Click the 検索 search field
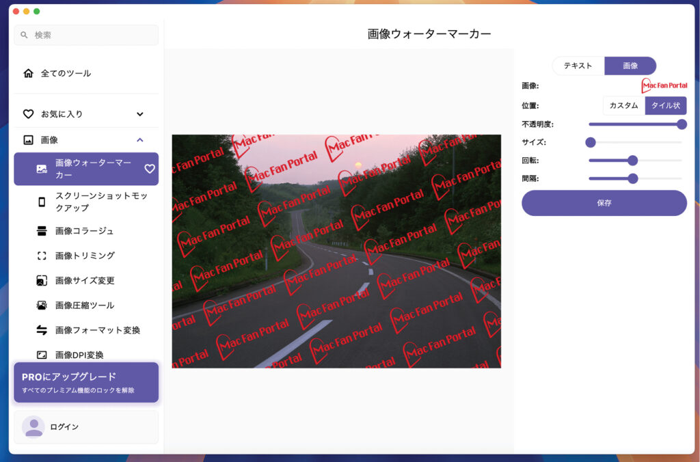Viewport: 700px width, 462px height. click(x=86, y=35)
